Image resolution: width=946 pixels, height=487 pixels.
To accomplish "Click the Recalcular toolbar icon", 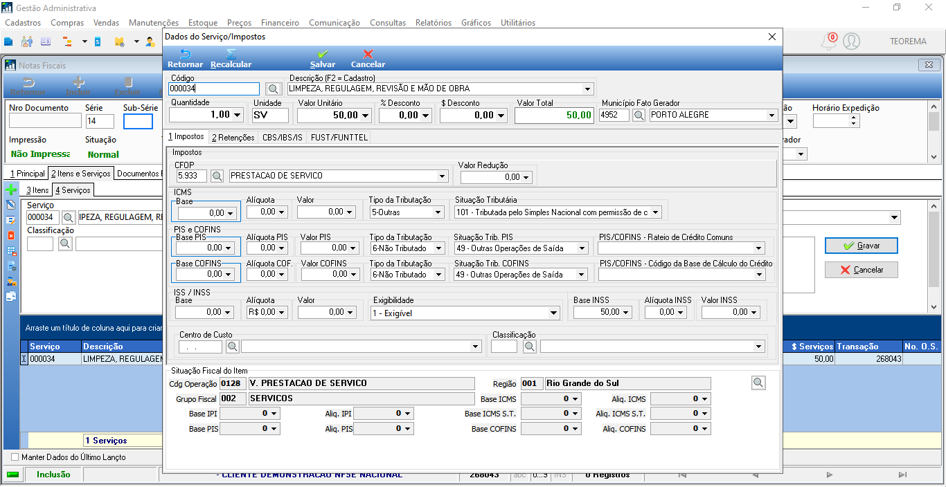I will 231,54.
